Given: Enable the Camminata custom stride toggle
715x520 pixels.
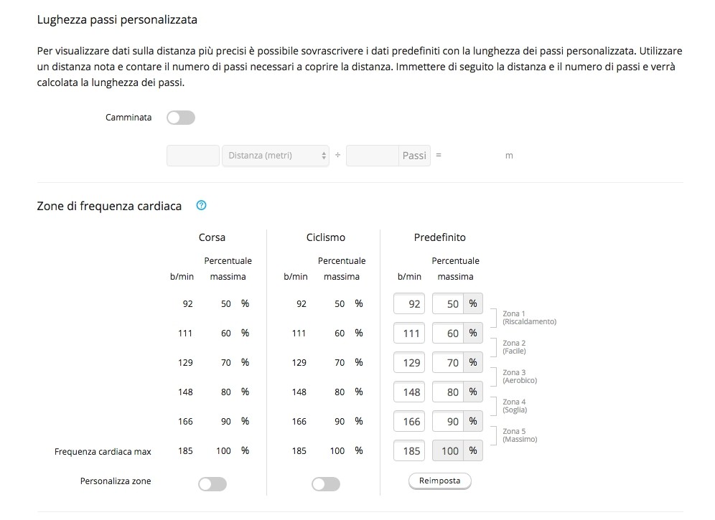Looking at the screenshot, I should [180, 118].
